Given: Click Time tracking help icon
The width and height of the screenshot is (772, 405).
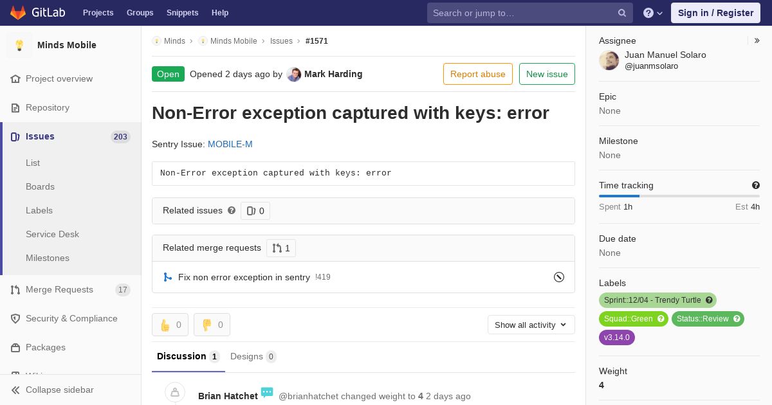Looking at the screenshot, I should (x=756, y=185).
